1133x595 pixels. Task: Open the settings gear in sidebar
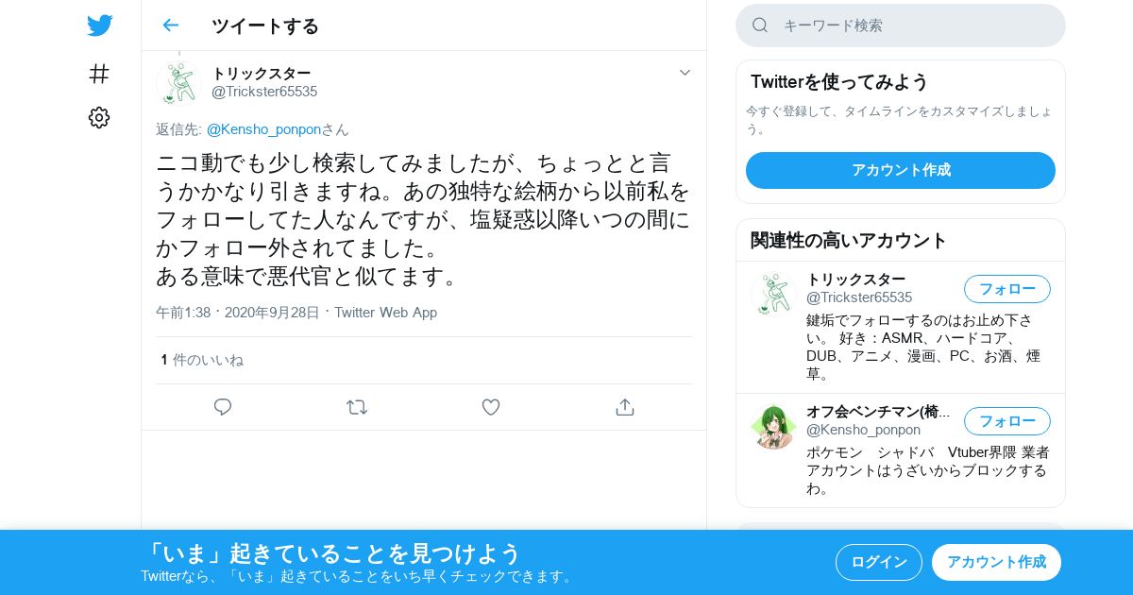99,117
